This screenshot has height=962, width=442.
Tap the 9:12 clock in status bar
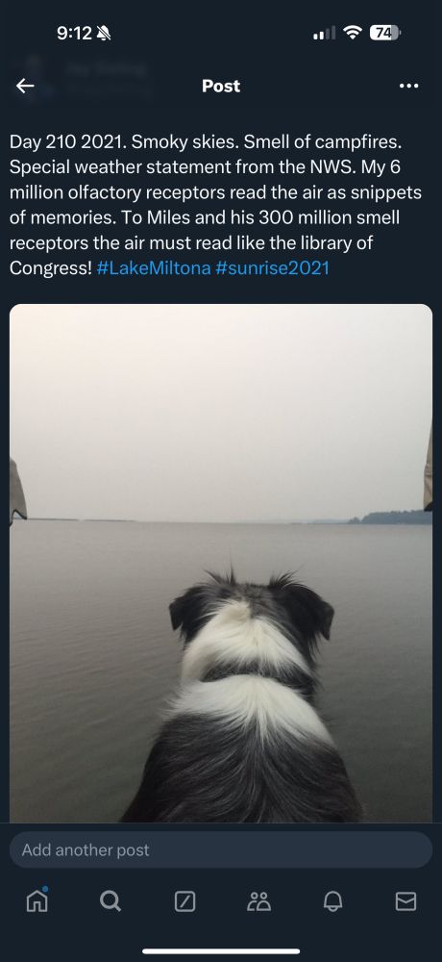click(74, 33)
